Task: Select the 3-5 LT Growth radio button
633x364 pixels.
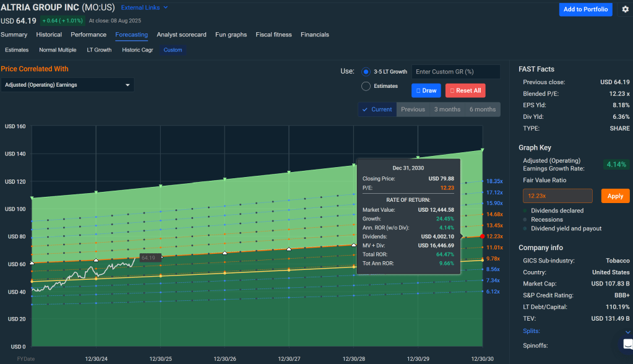Action: [366, 72]
